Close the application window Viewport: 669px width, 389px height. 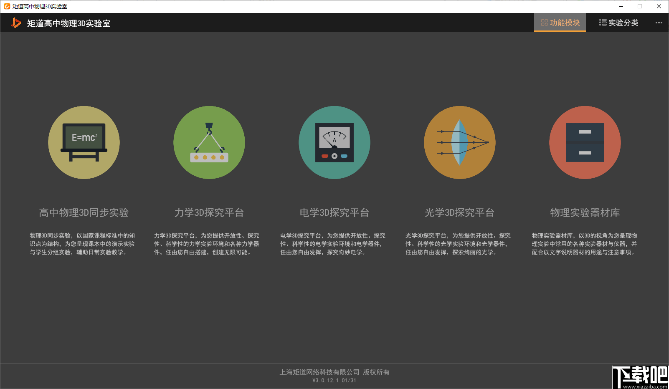pos(659,6)
